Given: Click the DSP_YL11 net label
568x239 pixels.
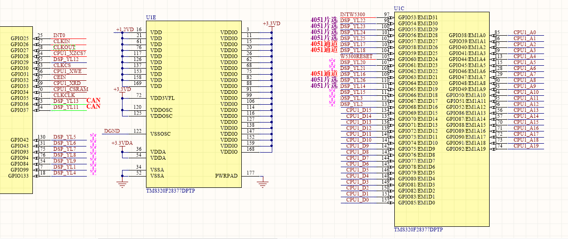Looking at the screenshot, I should (66, 108).
